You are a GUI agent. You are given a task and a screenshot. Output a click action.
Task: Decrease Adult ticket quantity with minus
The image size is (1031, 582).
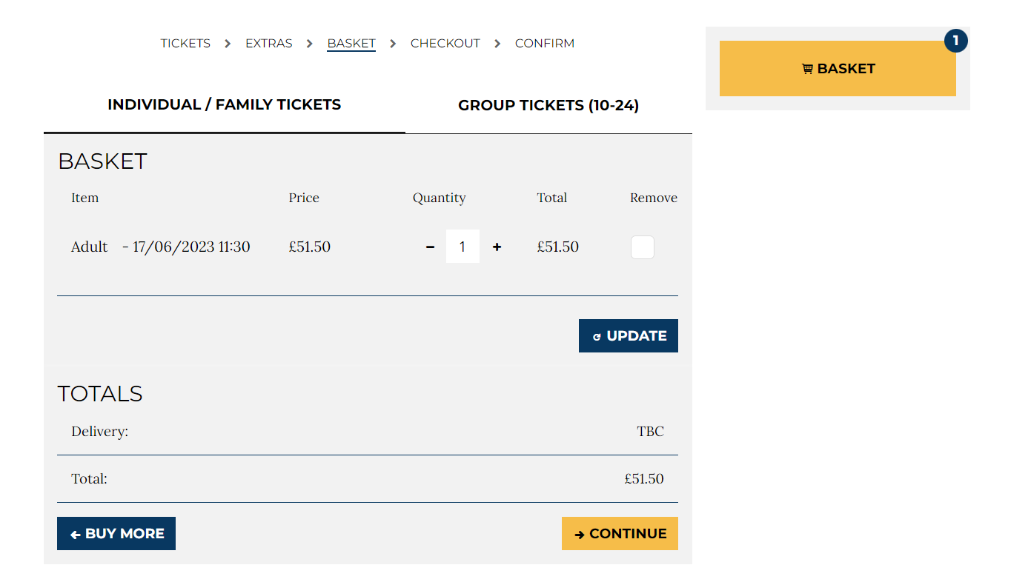[430, 247]
